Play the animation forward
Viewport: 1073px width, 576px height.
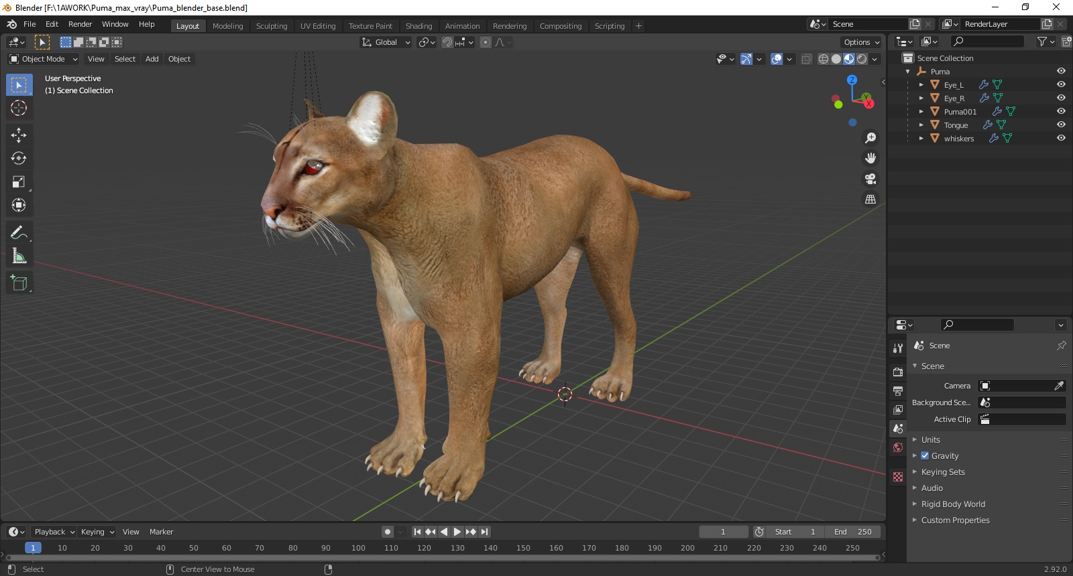(x=457, y=532)
